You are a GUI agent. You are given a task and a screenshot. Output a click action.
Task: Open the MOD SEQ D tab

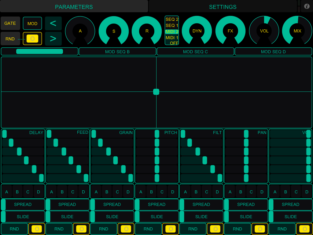click(273, 51)
